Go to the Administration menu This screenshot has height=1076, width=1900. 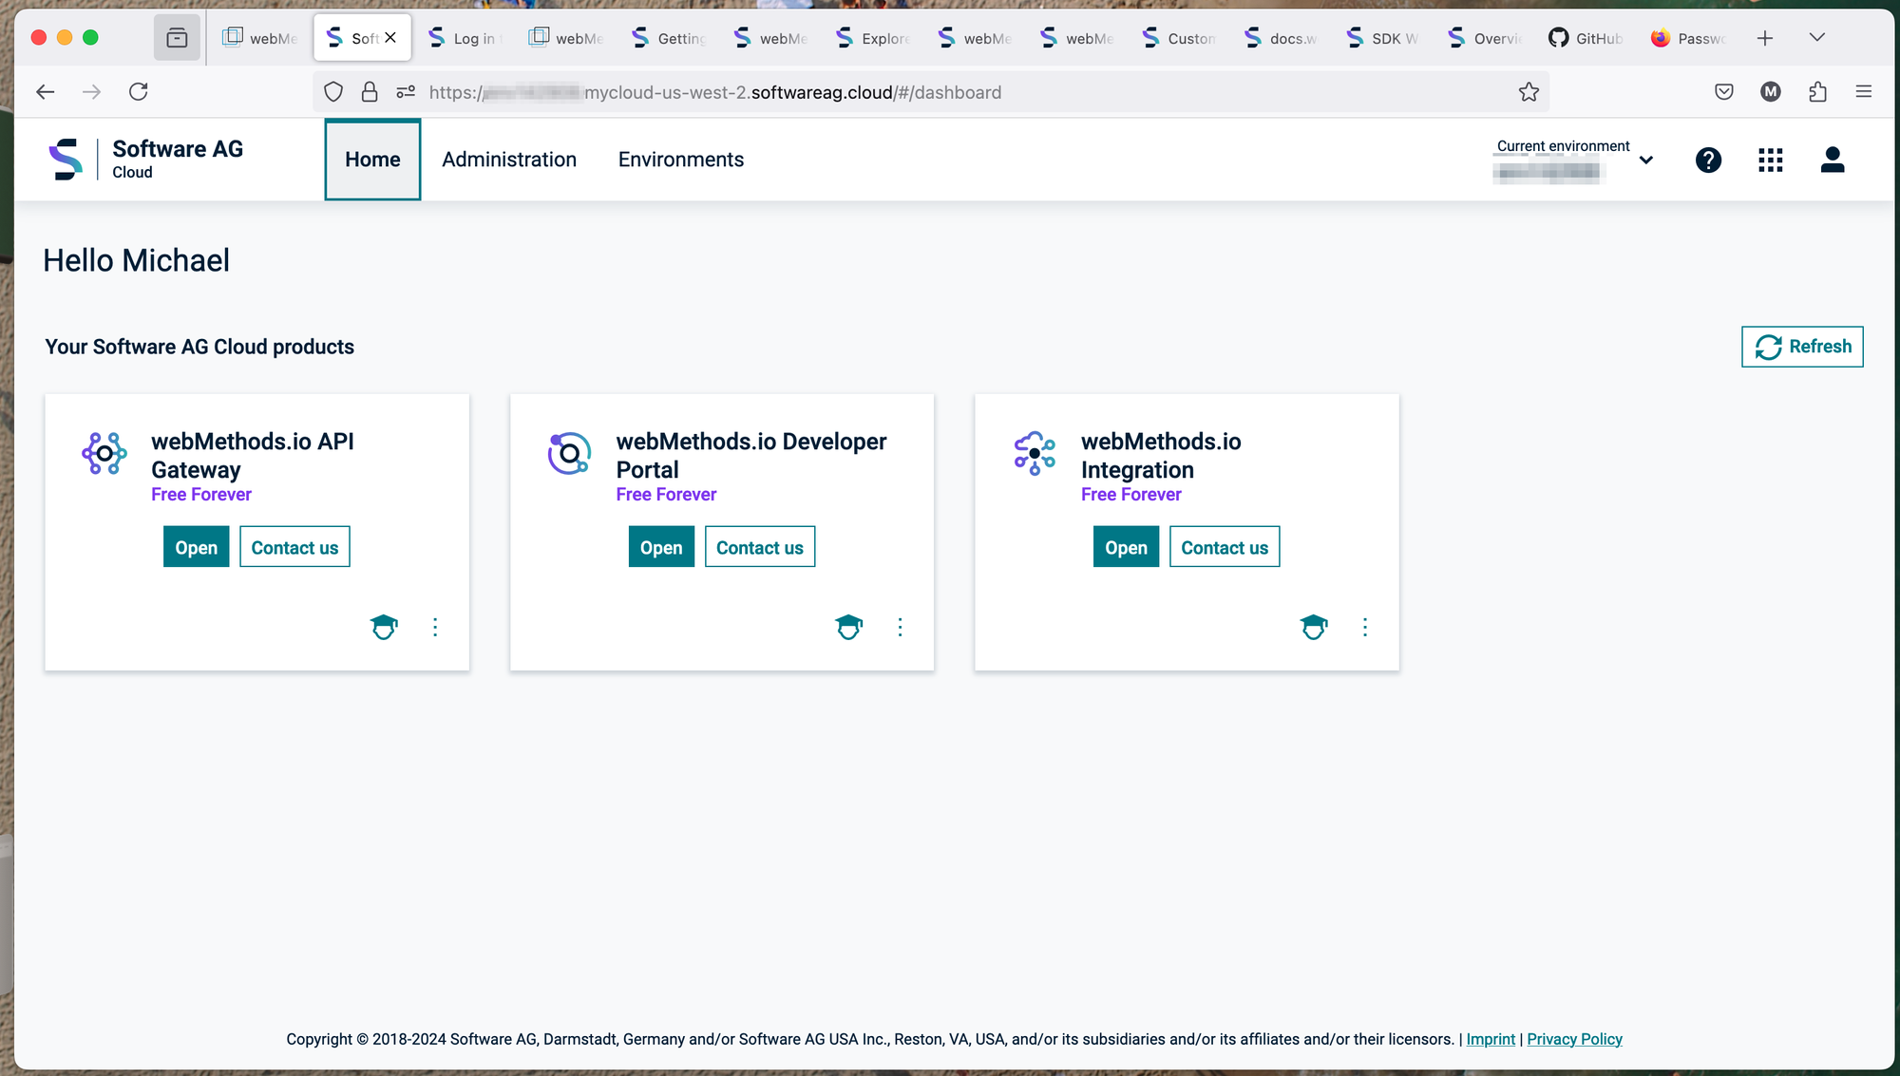click(x=509, y=160)
